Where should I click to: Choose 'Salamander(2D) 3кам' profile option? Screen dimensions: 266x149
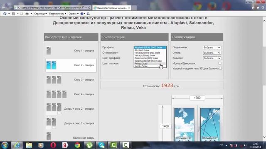tap(150, 58)
